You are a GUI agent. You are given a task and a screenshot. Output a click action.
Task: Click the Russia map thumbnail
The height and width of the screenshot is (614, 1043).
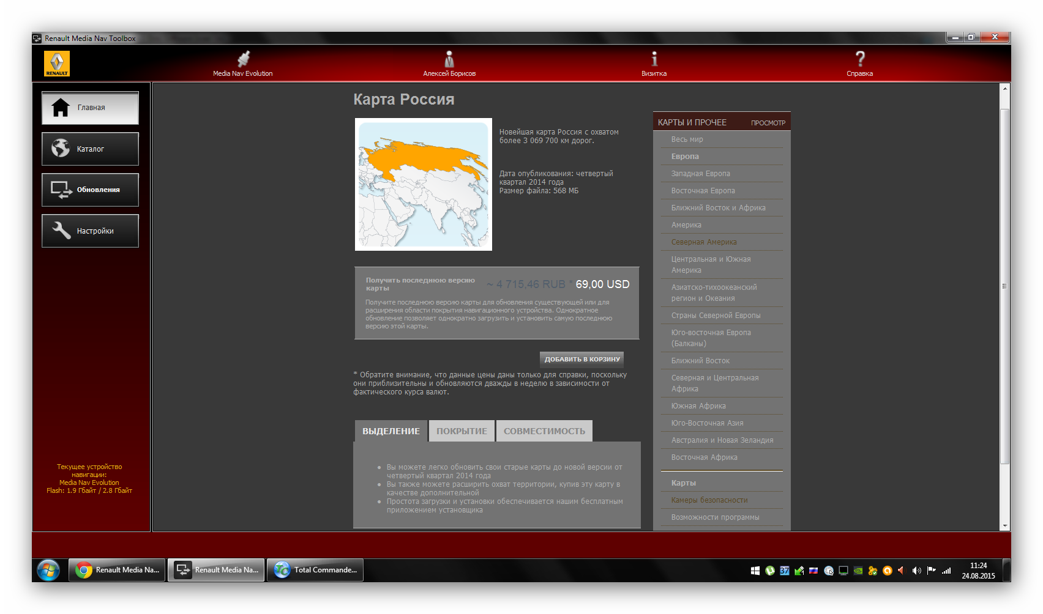424,184
